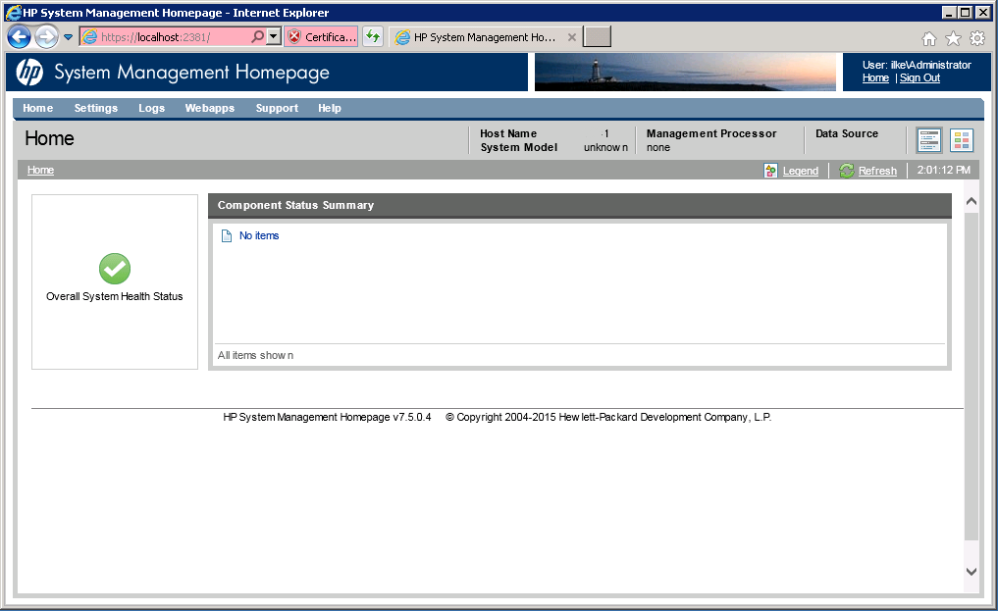Image resolution: width=998 pixels, height=611 pixels.
Task: Click the Internet Explorer icon in title bar
Action: point(13,12)
